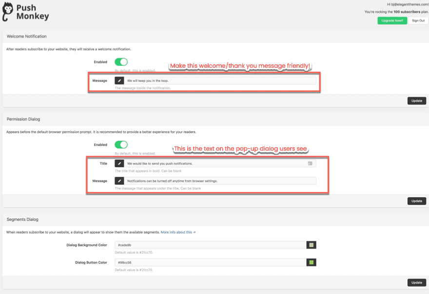Click the Upgrade Now! button
429x294 pixels.
point(392,20)
